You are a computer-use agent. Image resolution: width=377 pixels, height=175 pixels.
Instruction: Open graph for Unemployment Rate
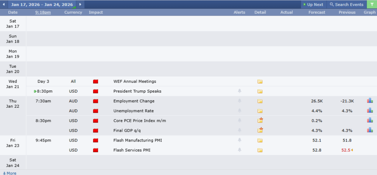click(370, 111)
